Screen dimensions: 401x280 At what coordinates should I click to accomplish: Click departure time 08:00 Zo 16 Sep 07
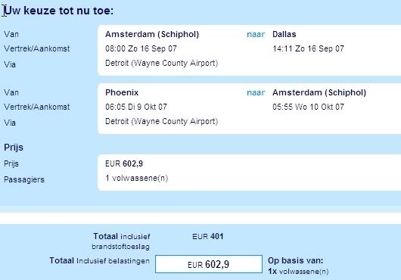pyautogui.click(x=141, y=48)
